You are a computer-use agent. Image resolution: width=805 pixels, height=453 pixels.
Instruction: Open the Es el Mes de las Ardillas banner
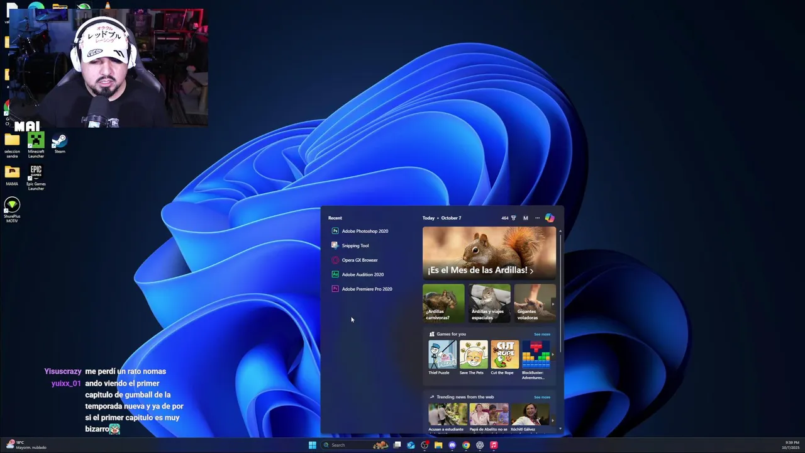489,252
